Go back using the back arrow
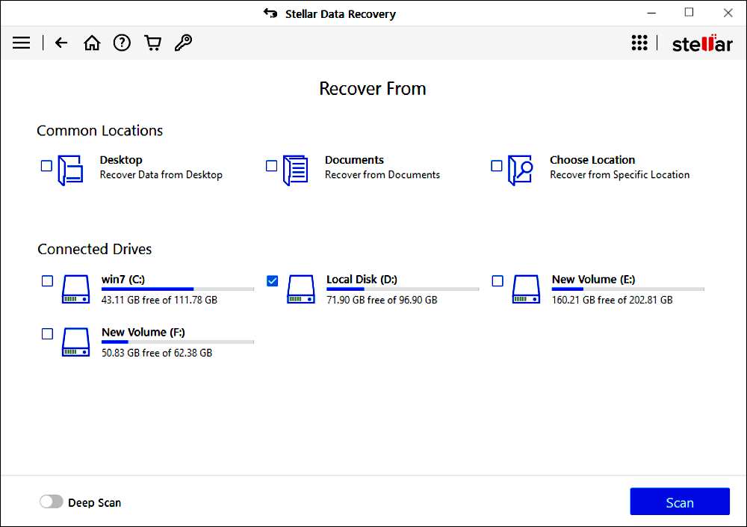Image resolution: width=747 pixels, height=527 pixels. (61, 43)
